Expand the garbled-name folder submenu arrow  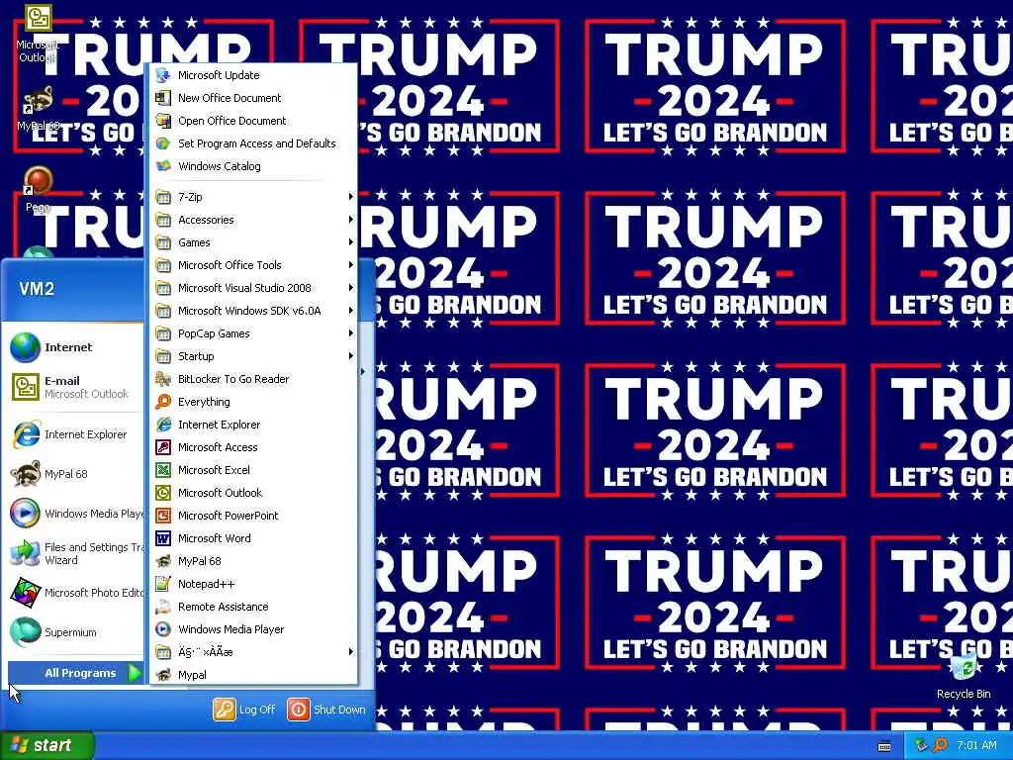pos(351,651)
